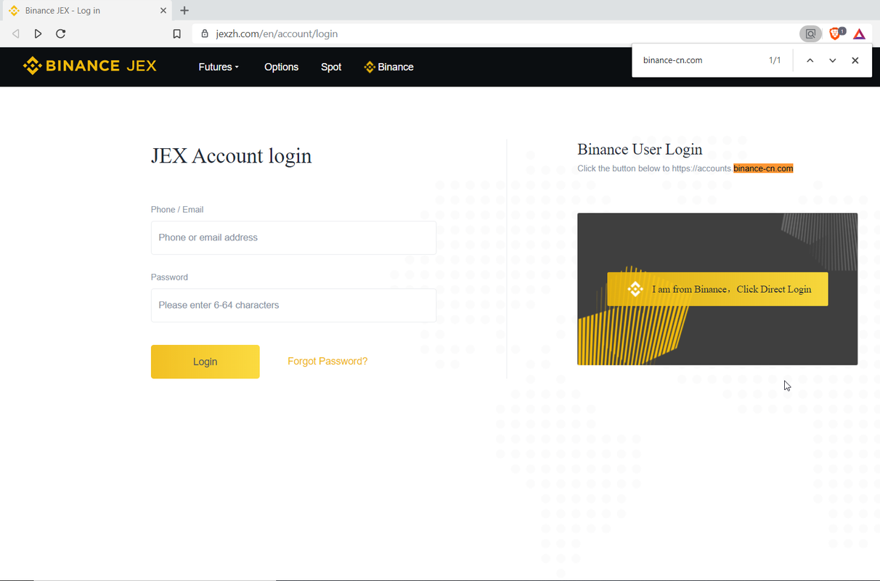Click the yellow Login button
Screen dimensions: 880x581
tap(205, 362)
